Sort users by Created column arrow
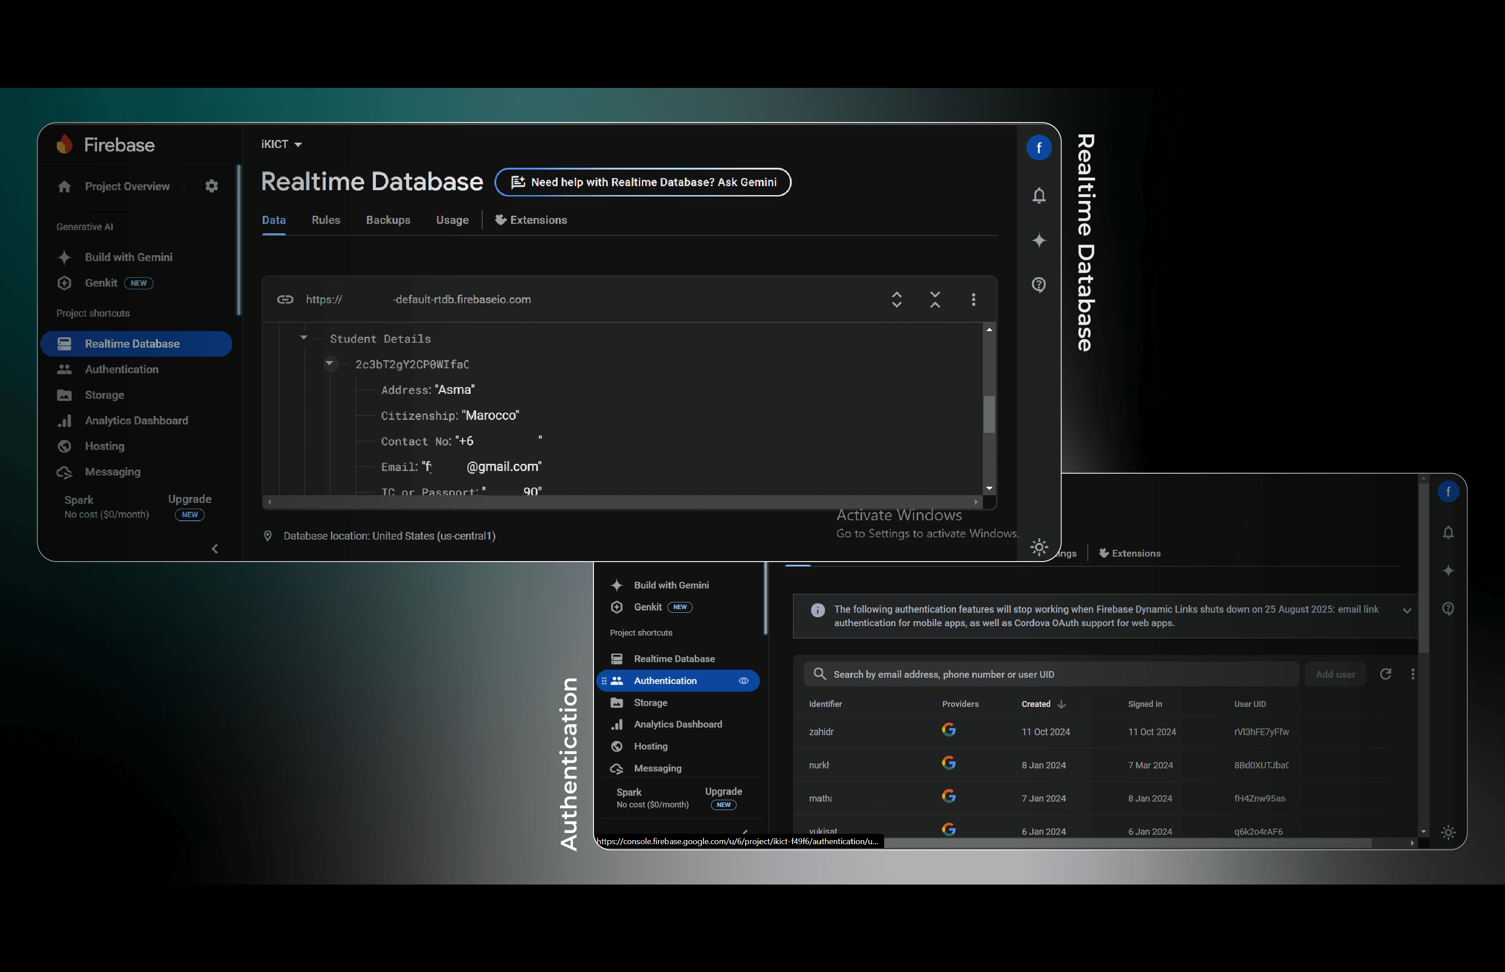Viewport: 1505px width, 972px height. [1061, 704]
